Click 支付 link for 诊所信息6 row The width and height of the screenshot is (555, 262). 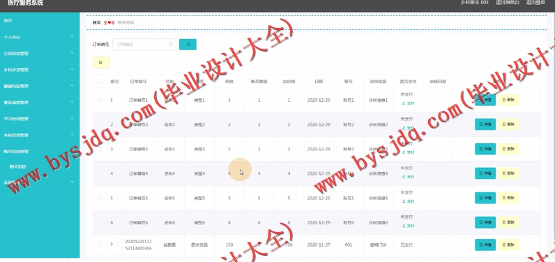click(408, 226)
